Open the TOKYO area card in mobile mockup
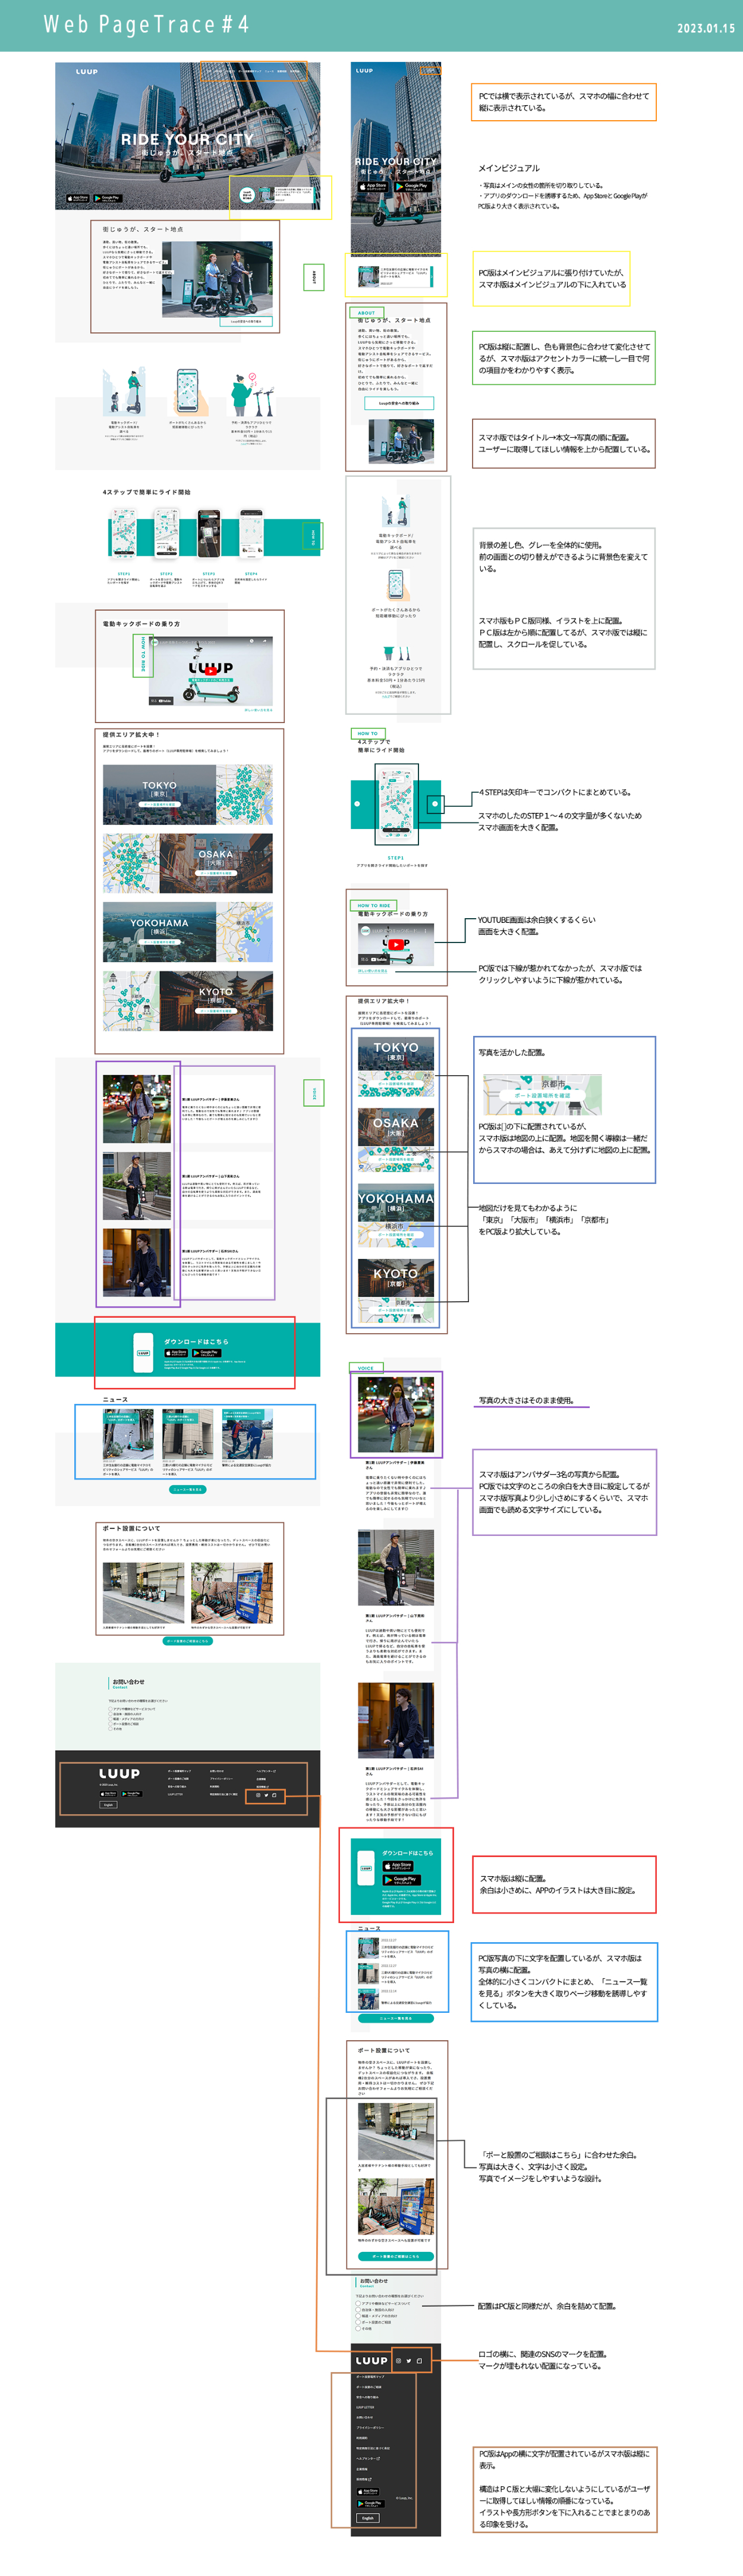The image size is (743, 2576). (x=396, y=1067)
